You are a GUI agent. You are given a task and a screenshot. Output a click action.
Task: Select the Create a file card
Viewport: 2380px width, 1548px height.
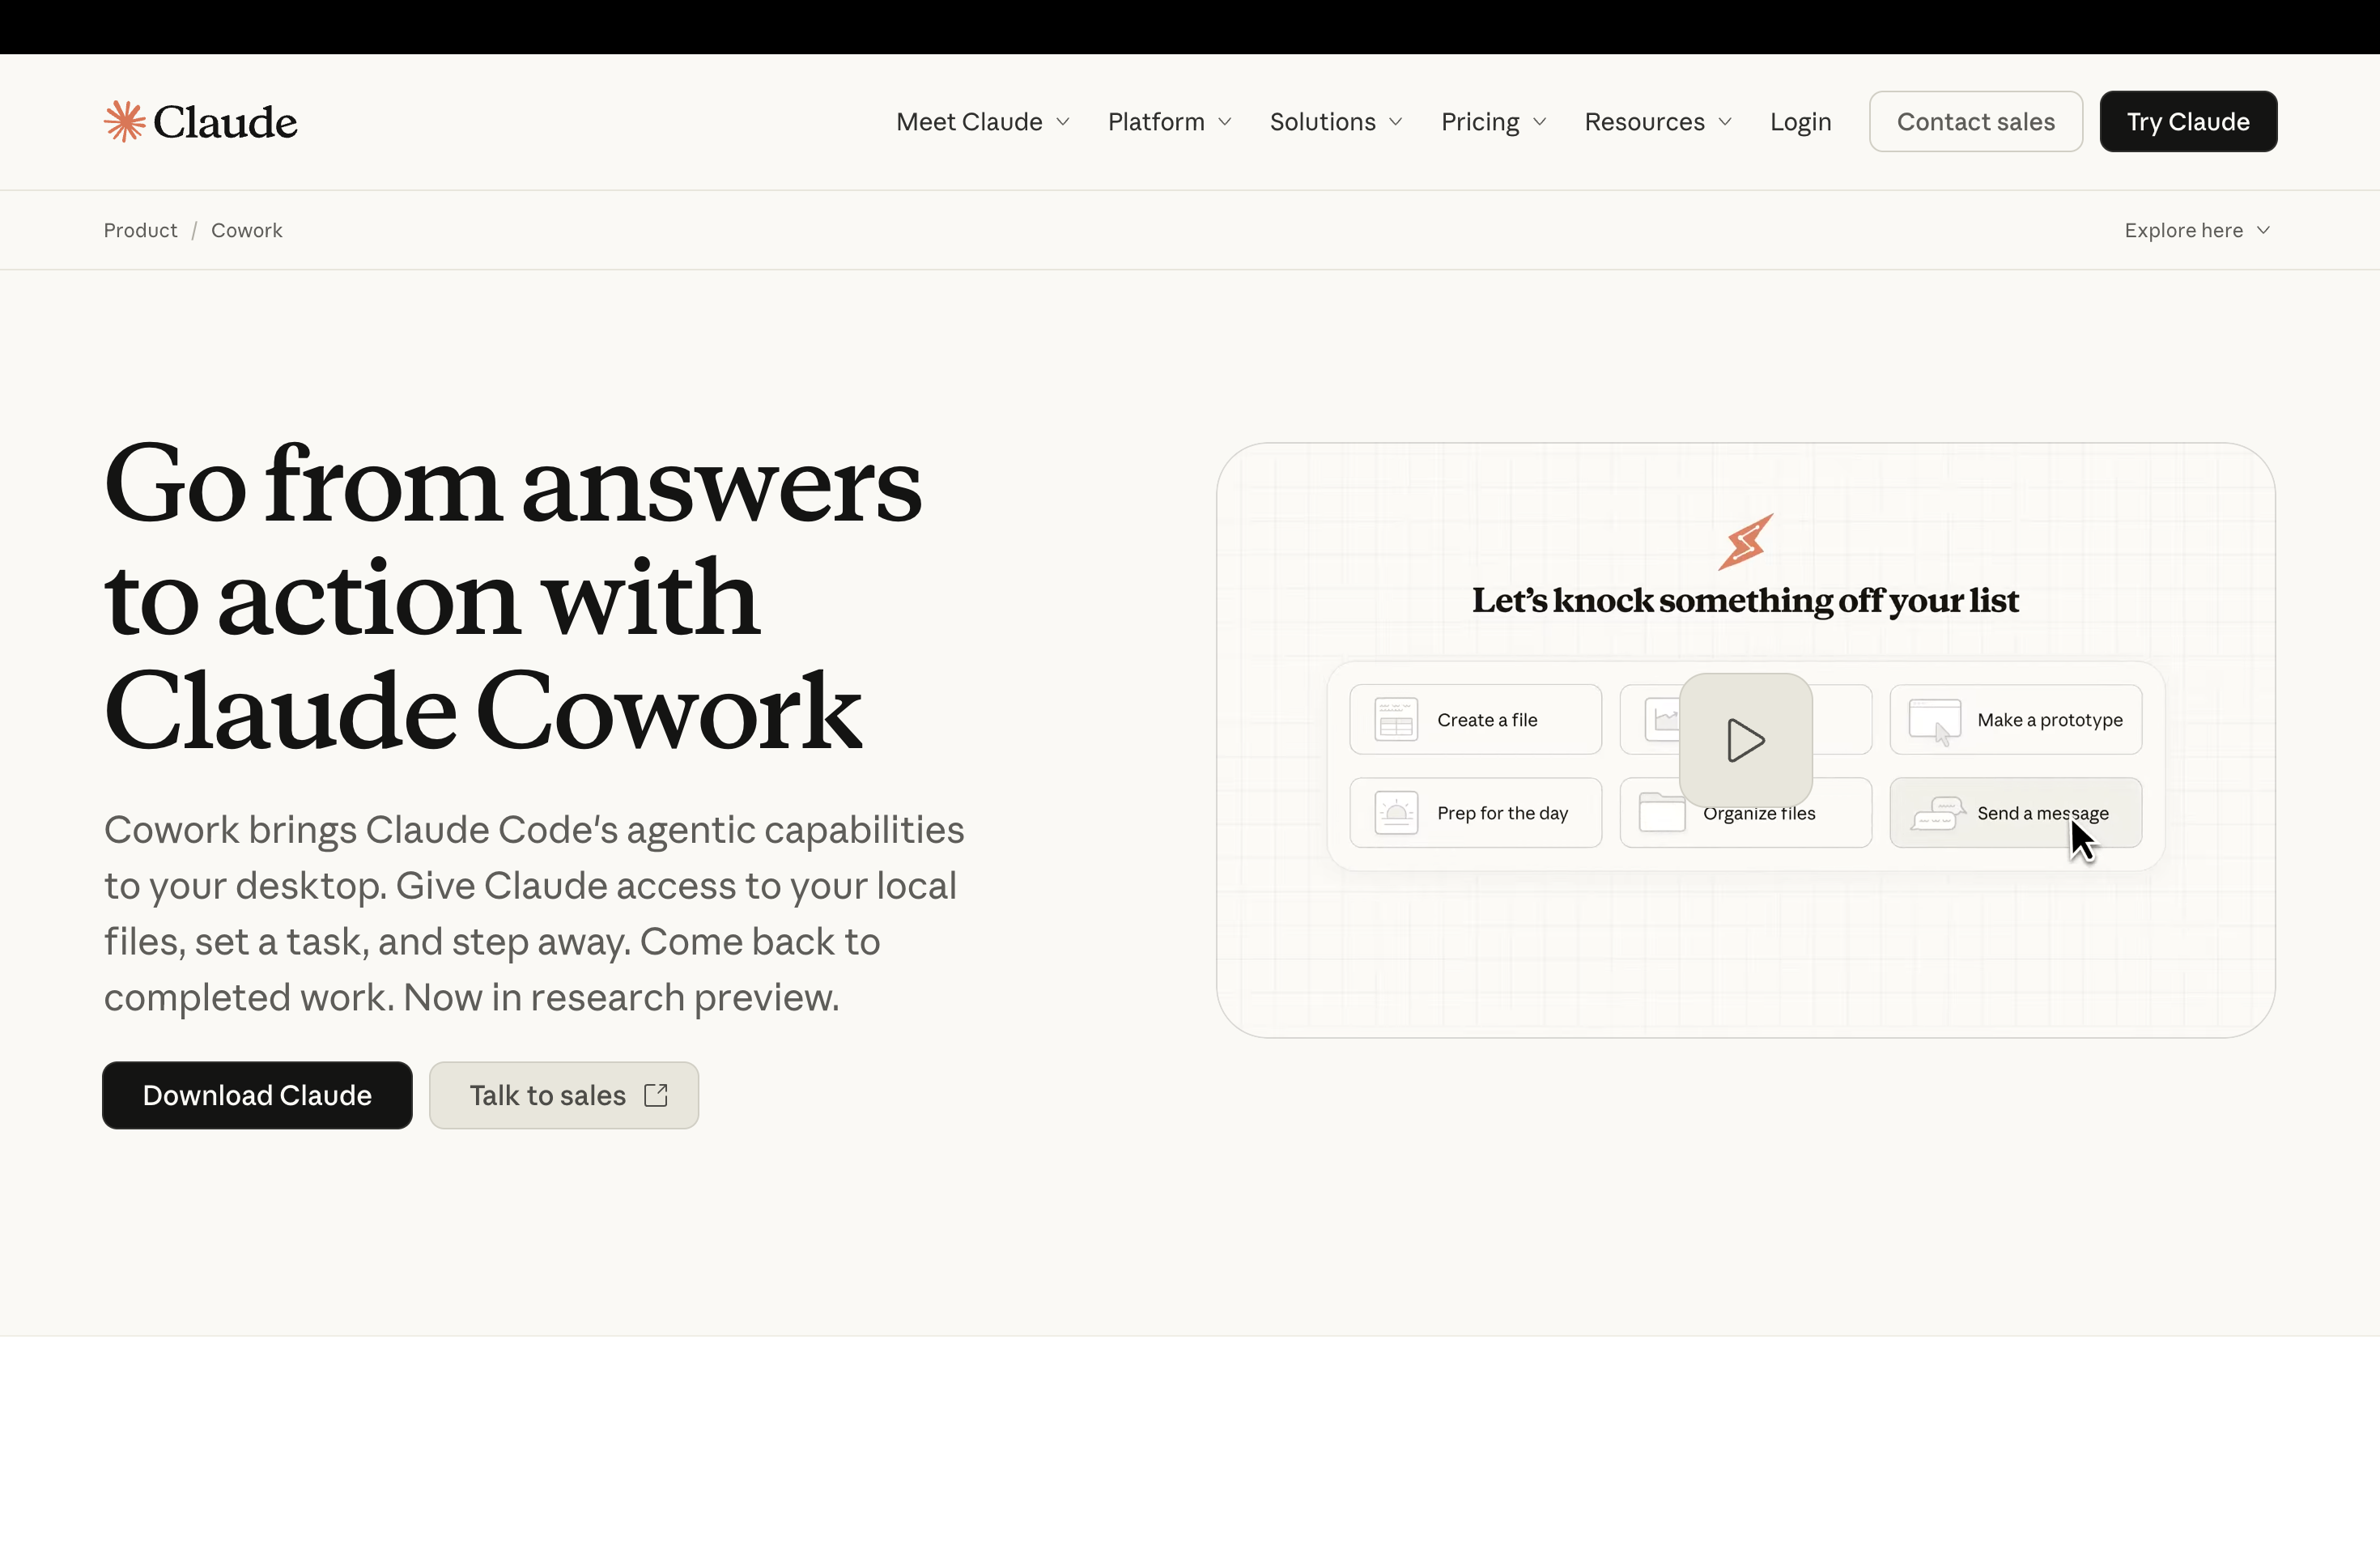(1475, 719)
